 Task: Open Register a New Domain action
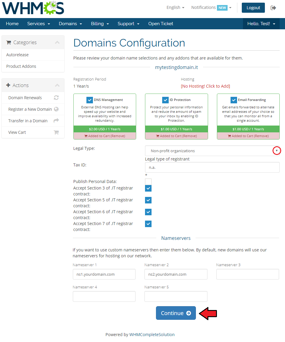(33, 109)
